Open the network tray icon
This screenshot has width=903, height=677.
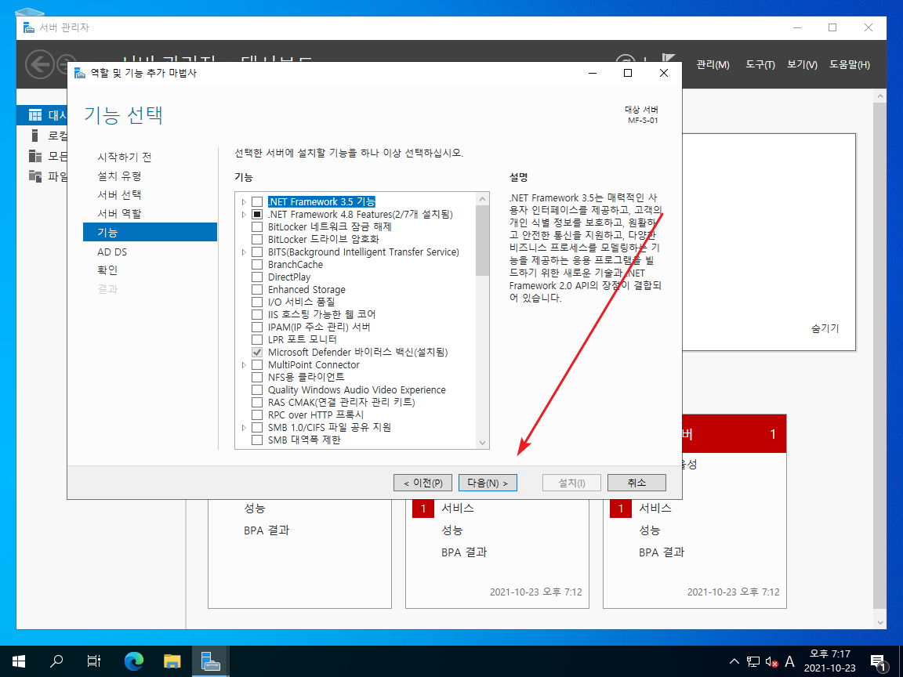pos(753,661)
